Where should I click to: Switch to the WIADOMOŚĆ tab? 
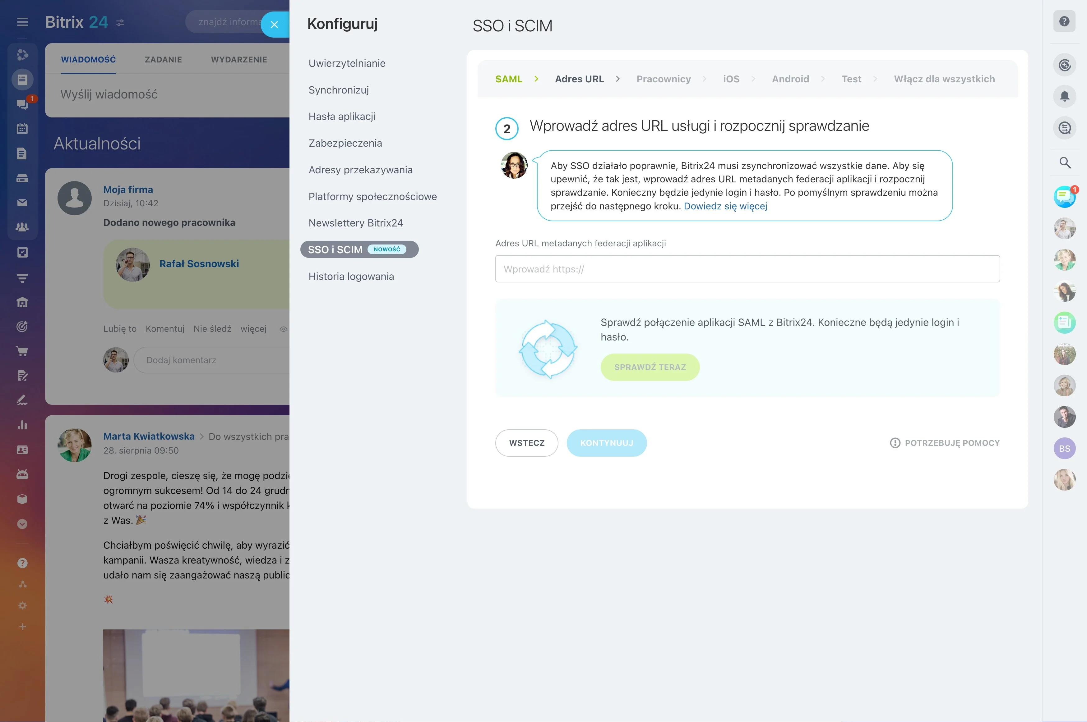[89, 59]
